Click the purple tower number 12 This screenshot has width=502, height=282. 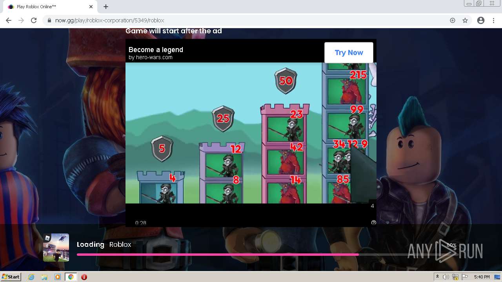coord(236,149)
